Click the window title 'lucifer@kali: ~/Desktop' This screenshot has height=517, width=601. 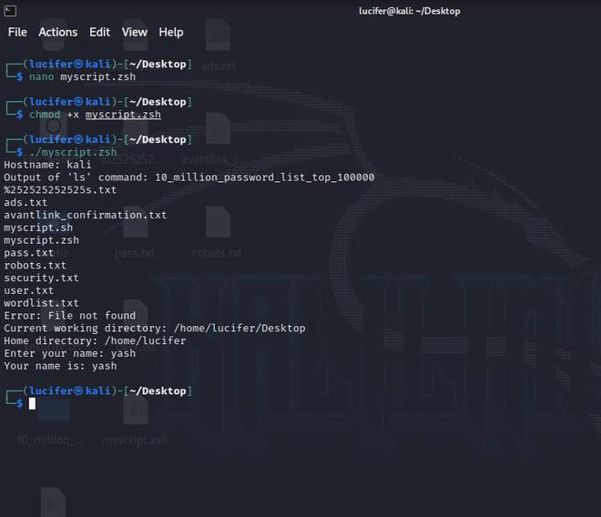point(410,11)
